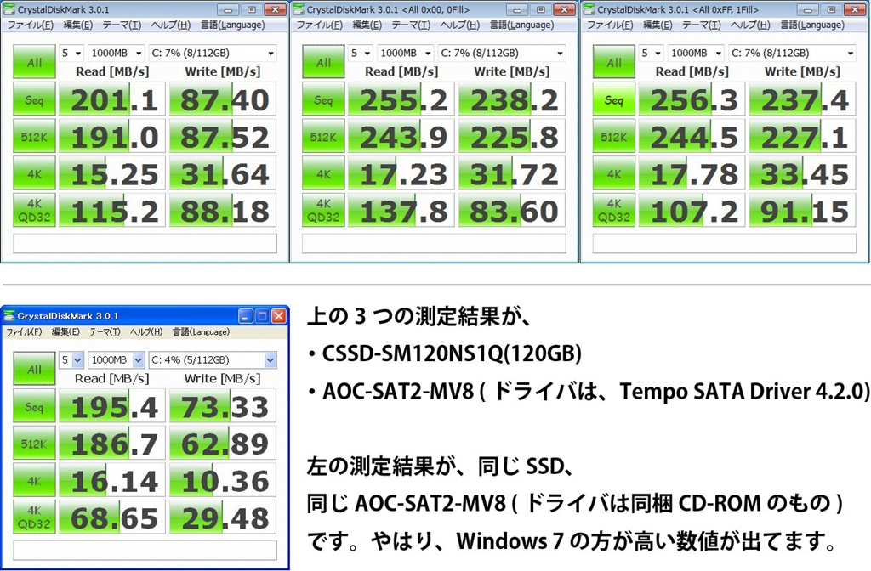
Task: Click Seq read value 255.2 in 0Fill window
Action: pyautogui.click(x=401, y=99)
